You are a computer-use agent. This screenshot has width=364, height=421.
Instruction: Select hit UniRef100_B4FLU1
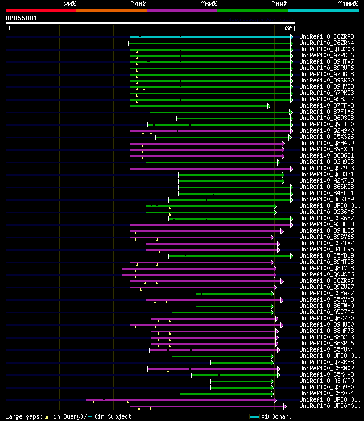tap(326, 193)
